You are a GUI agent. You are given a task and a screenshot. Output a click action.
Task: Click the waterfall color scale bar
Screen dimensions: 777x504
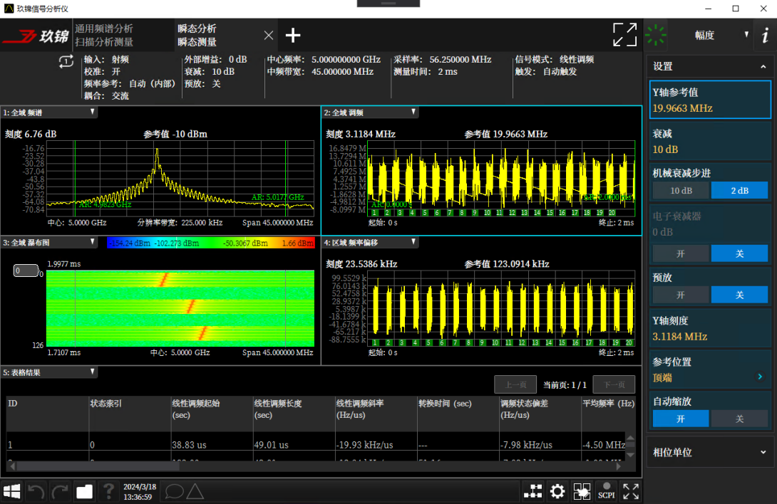pos(210,243)
